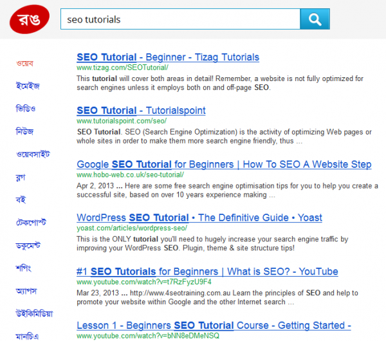This screenshot has height=341, width=386.
Task: Click the red Rong logo
Action: click(30, 19)
